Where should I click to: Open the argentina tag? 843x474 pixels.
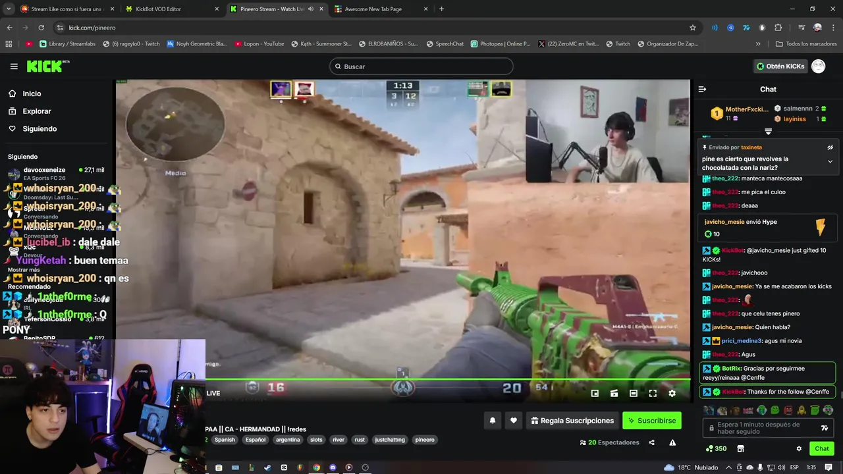click(288, 440)
